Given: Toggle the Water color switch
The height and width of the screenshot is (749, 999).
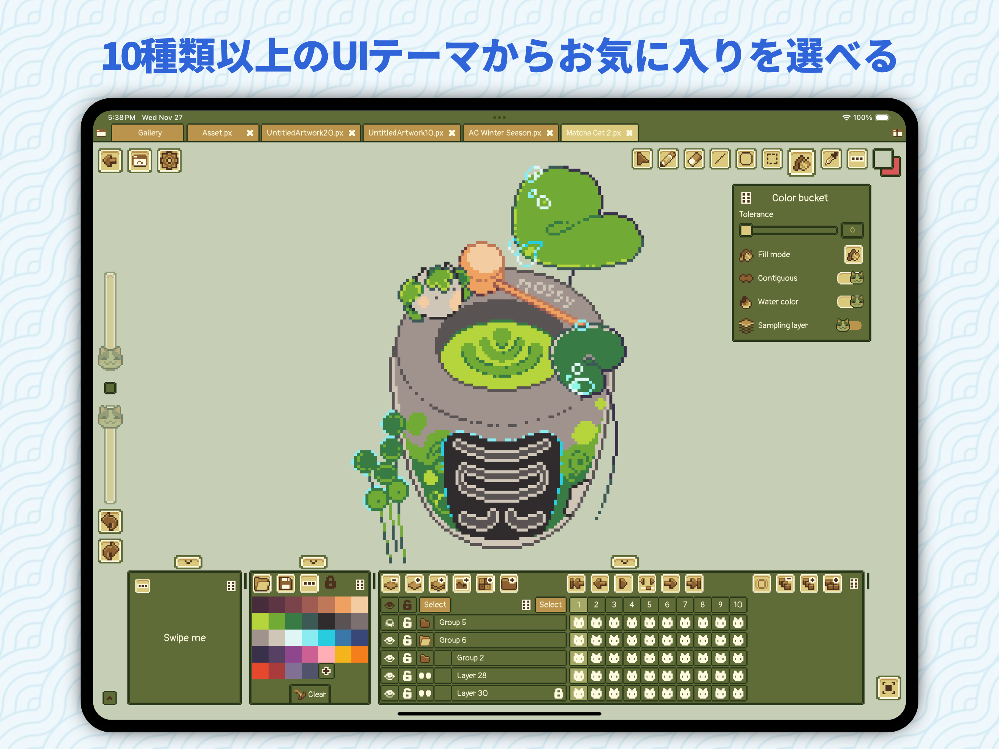Looking at the screenshot, I should [850, 302].
